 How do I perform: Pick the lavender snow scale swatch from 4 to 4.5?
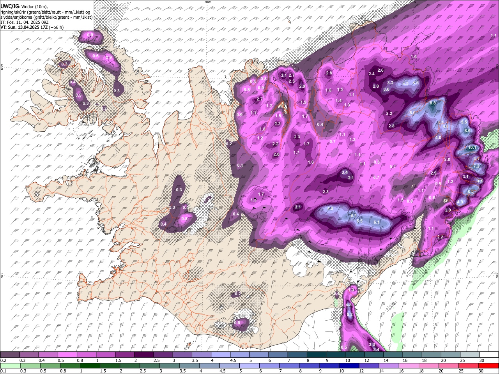pos(220,355)
